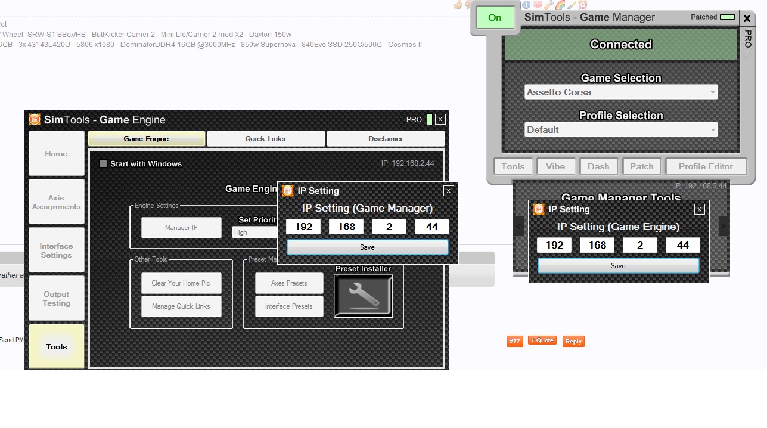The image size is (767, 428).
Task: Open Output Testing in the sidebar
Action: [57, 299]
